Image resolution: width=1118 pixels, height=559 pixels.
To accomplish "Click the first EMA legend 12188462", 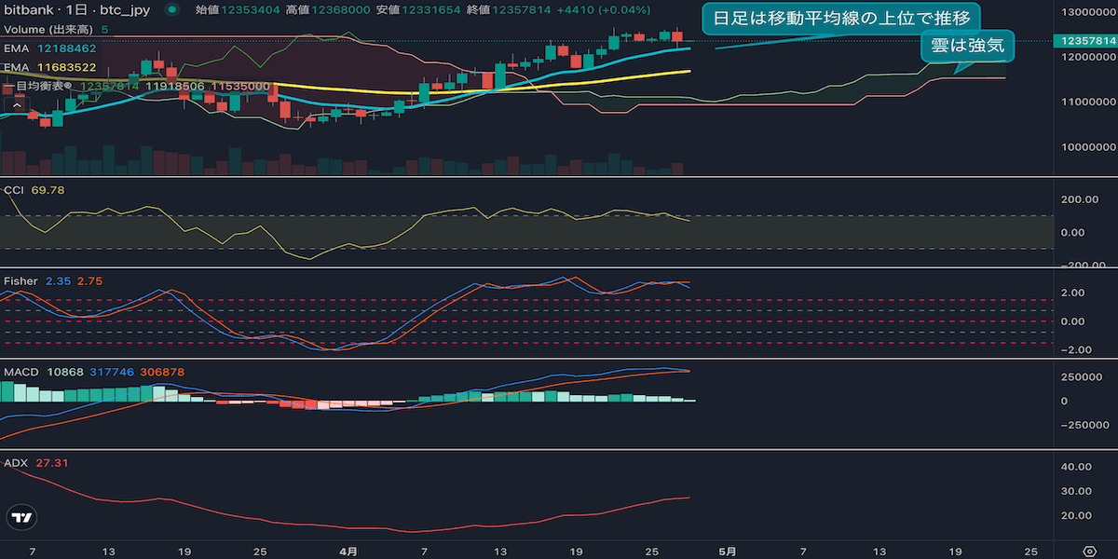I will tap(48, 48).
